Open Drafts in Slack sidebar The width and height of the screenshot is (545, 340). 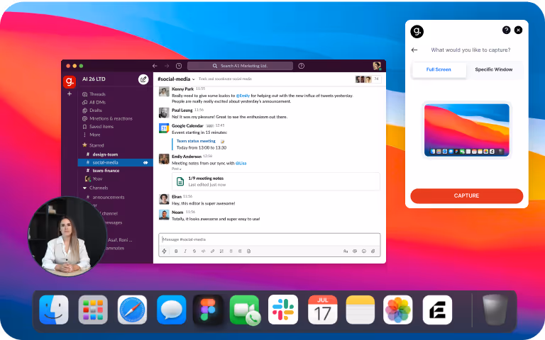(92, 110)
